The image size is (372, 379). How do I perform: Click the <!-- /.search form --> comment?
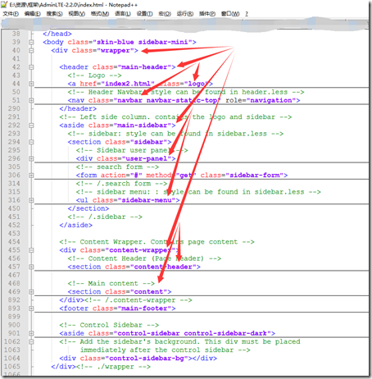[121, 184]
